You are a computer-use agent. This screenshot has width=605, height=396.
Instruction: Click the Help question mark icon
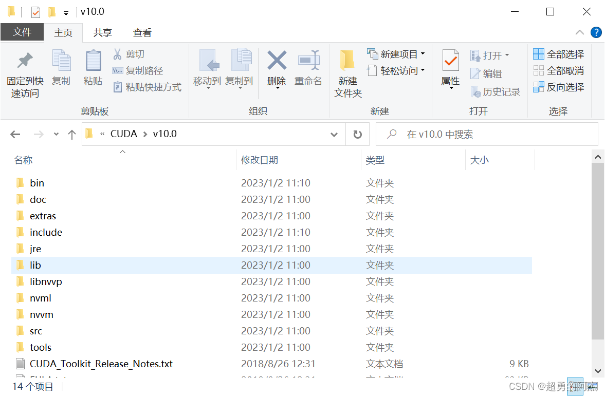(x=596, y=32)
